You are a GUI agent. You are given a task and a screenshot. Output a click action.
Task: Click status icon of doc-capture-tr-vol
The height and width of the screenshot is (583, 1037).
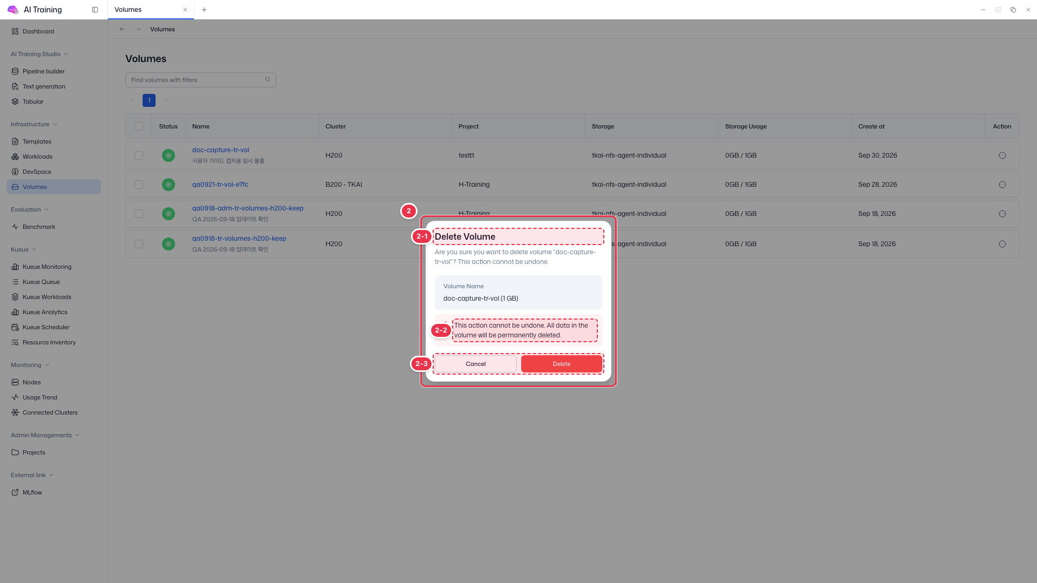click(x=169, y=155)
